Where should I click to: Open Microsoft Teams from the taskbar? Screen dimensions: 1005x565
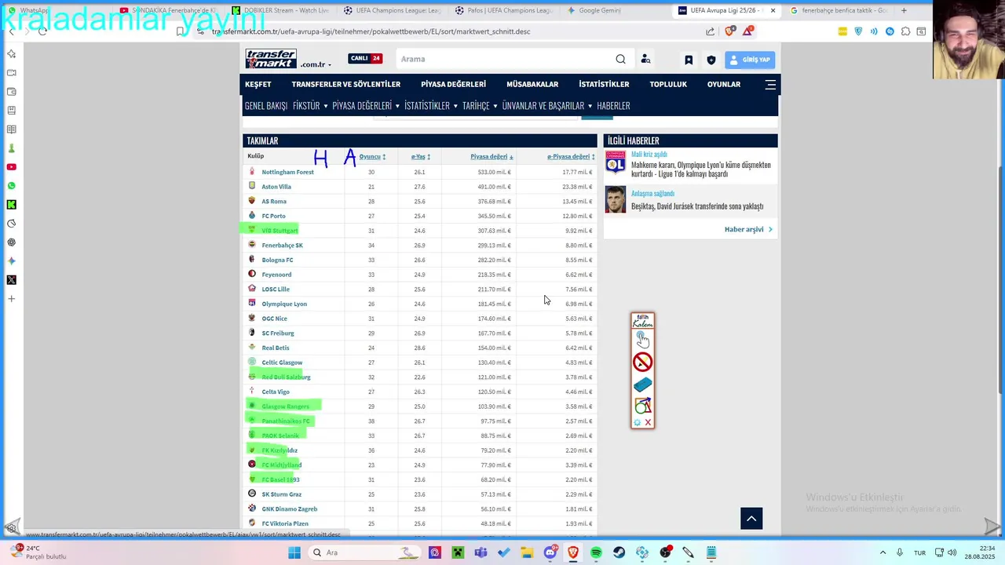coord(481,552)
